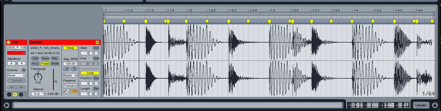
Task: Click the warp marker at 1.3
Action: tap(269, 21)
